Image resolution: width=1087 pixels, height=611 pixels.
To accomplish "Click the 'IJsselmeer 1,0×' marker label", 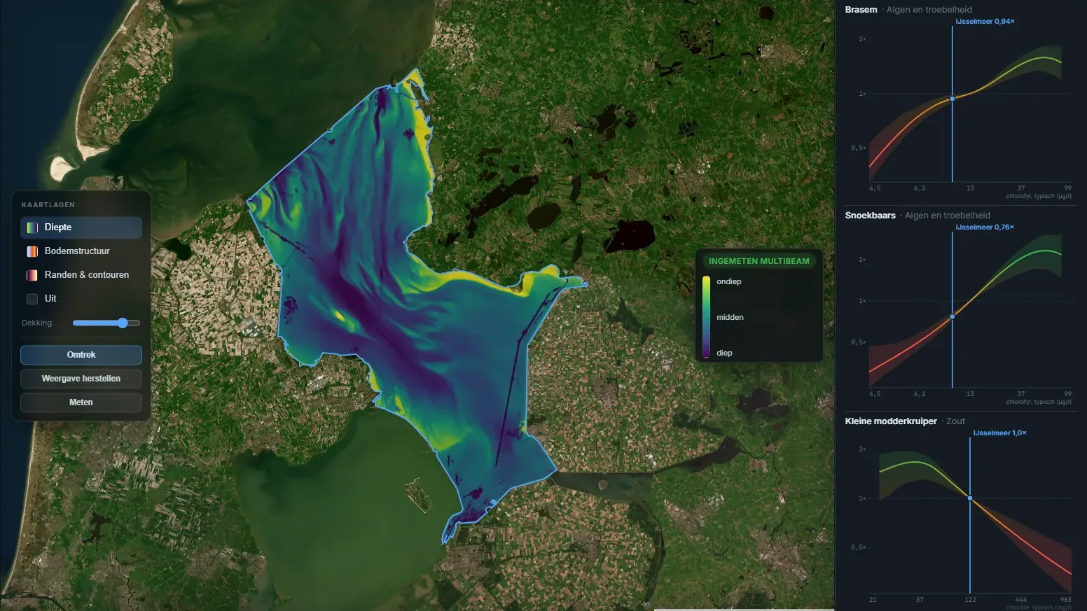I will [999, 433].
